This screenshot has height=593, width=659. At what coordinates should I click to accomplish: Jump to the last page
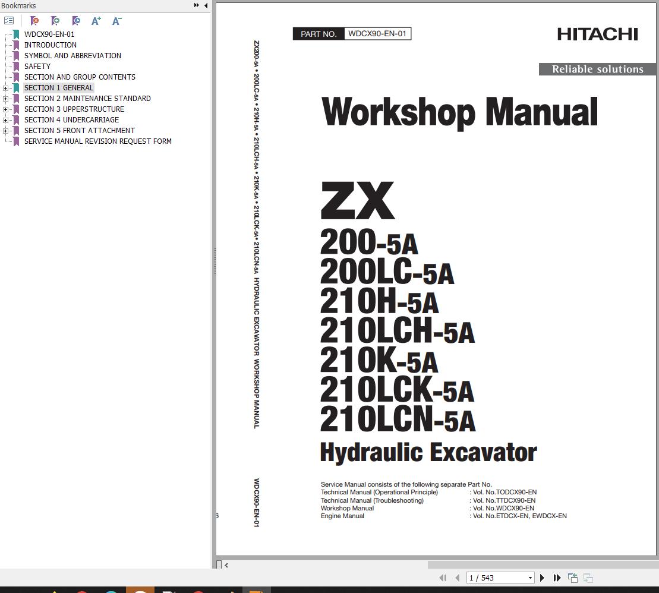tap(557, 578)
